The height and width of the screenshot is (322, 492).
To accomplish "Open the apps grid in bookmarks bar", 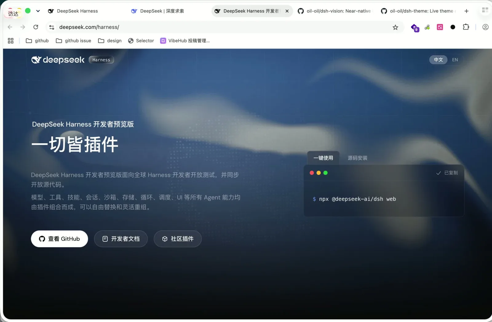I will [x=11, y=41].
